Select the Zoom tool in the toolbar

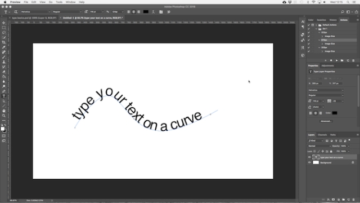tap(4, 116)
